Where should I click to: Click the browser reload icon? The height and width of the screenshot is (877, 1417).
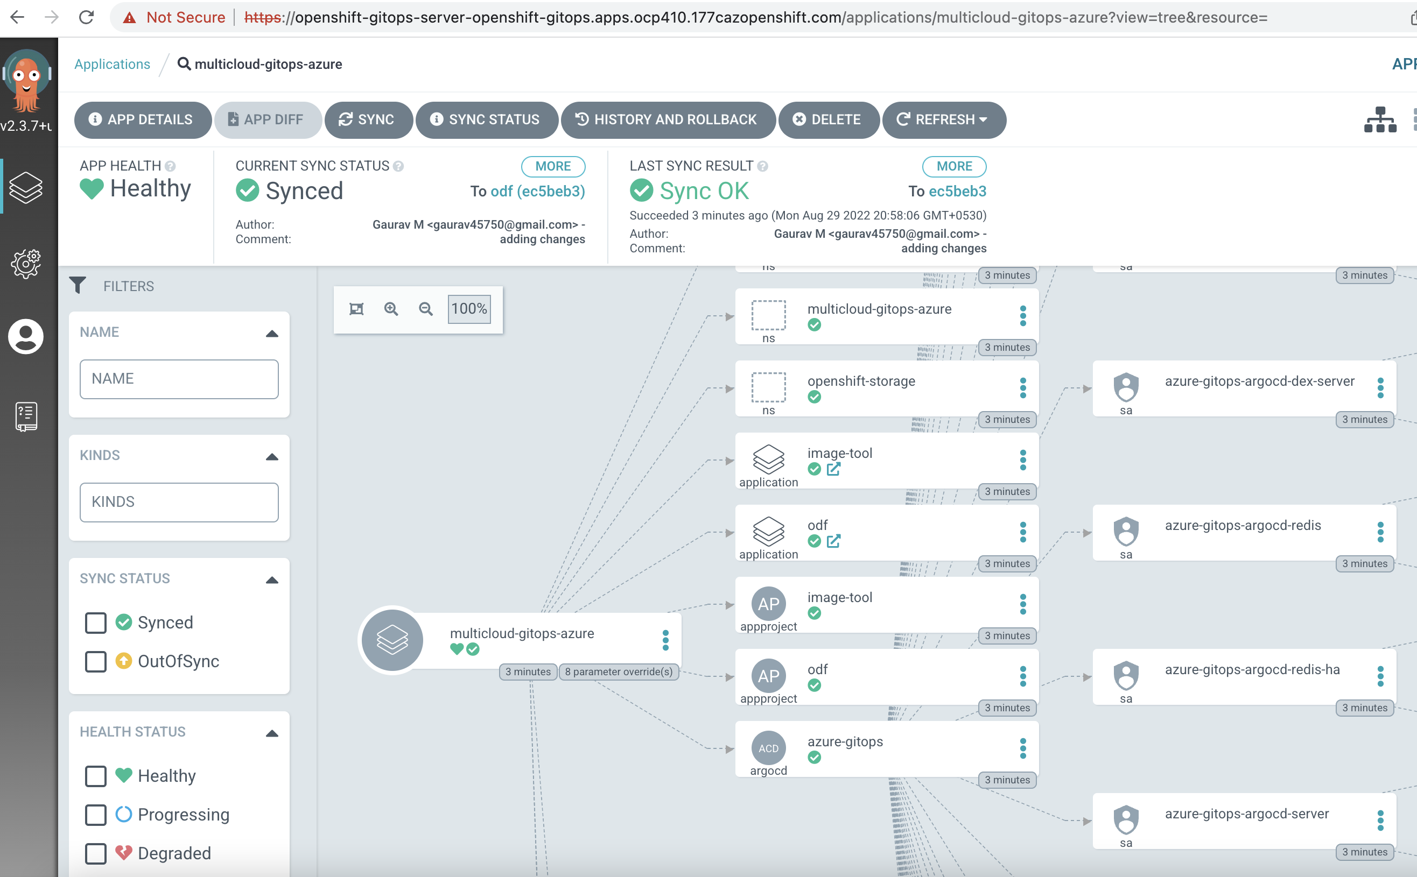[87, 17]
